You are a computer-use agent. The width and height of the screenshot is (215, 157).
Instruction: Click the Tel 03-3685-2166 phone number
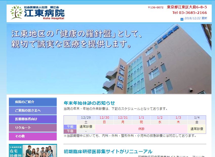189,13
